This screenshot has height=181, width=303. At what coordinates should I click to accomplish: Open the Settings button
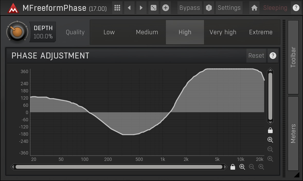(229, 8)
